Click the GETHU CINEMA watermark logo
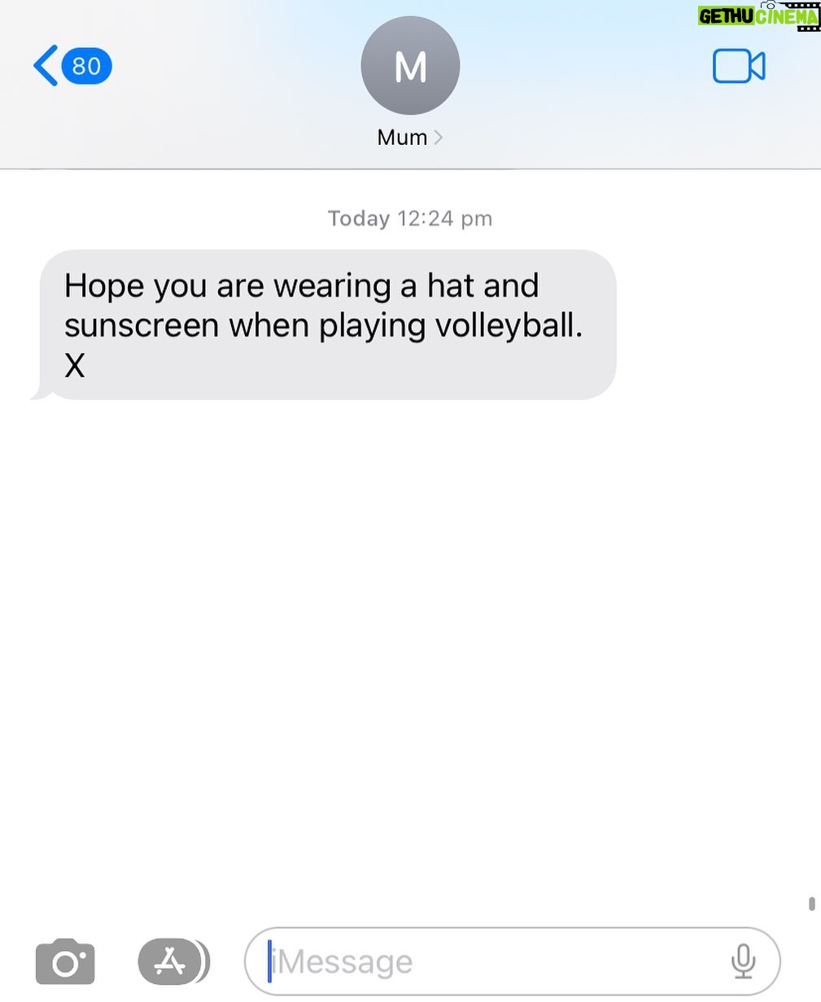Image resolution: width=821 pixels, height=1002 pixels. [758, 15]
